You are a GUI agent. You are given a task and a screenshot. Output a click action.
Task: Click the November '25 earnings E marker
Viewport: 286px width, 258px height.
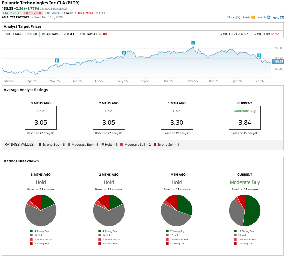coord(193,43)
